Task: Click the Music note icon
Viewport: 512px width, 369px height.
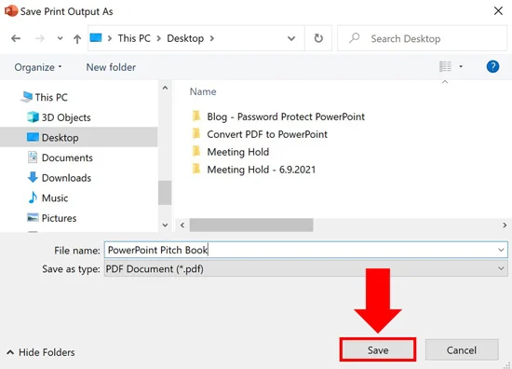Action: (33, 198)
